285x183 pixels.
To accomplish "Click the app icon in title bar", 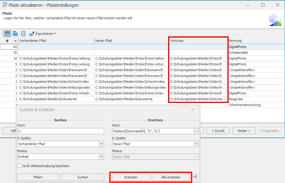I will tap(5, 5).
